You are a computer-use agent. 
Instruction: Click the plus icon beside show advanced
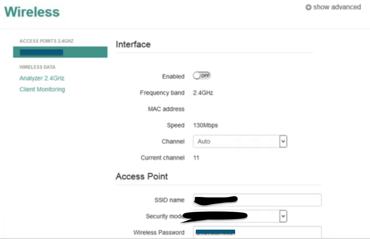308,7
